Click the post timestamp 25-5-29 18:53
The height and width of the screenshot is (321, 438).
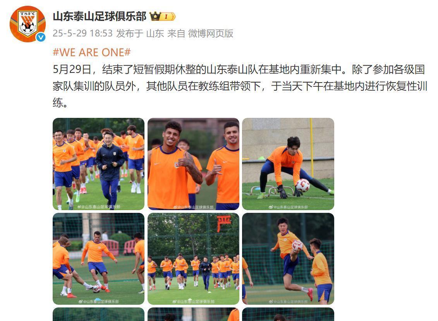click(x=82, y=33)
